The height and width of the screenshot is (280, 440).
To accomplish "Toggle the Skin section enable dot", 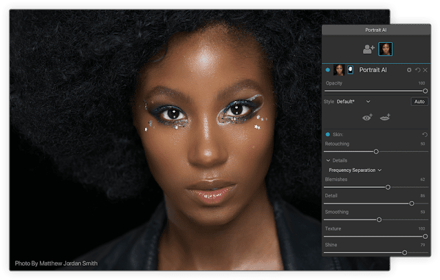I will click(327, 135).
